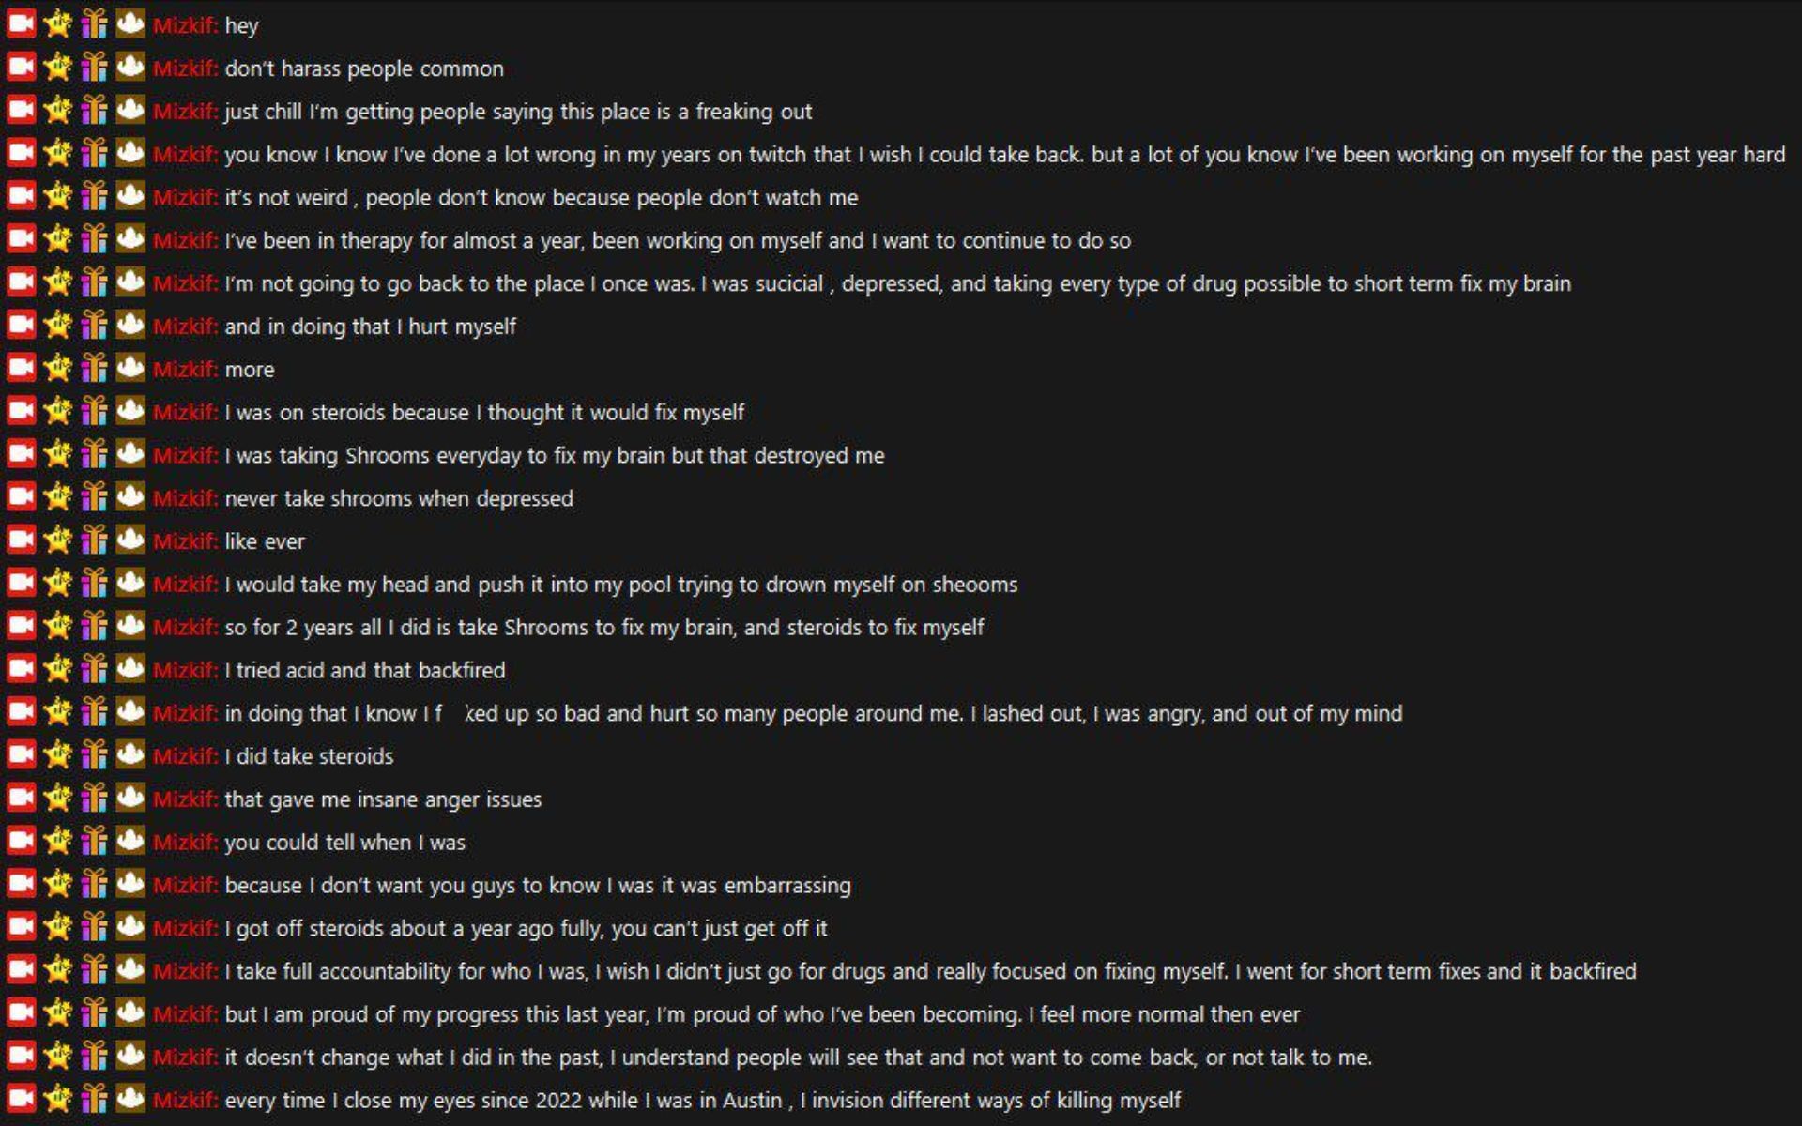Select the message "like ever"
Image resolution: width=1802 pixels, height=1126 pixels.
coord(264,541)
